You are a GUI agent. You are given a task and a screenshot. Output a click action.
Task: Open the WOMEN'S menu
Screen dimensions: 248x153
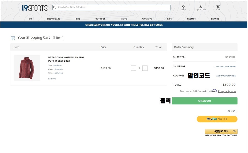tap(147, 19)
